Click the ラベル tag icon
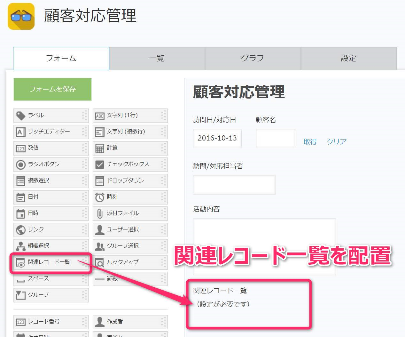This screenshot has height=337, width=405. tap(21, 116)
